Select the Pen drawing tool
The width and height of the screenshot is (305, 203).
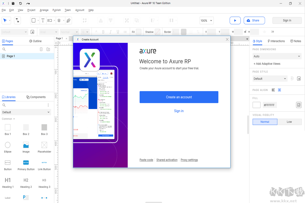point(69,20)
